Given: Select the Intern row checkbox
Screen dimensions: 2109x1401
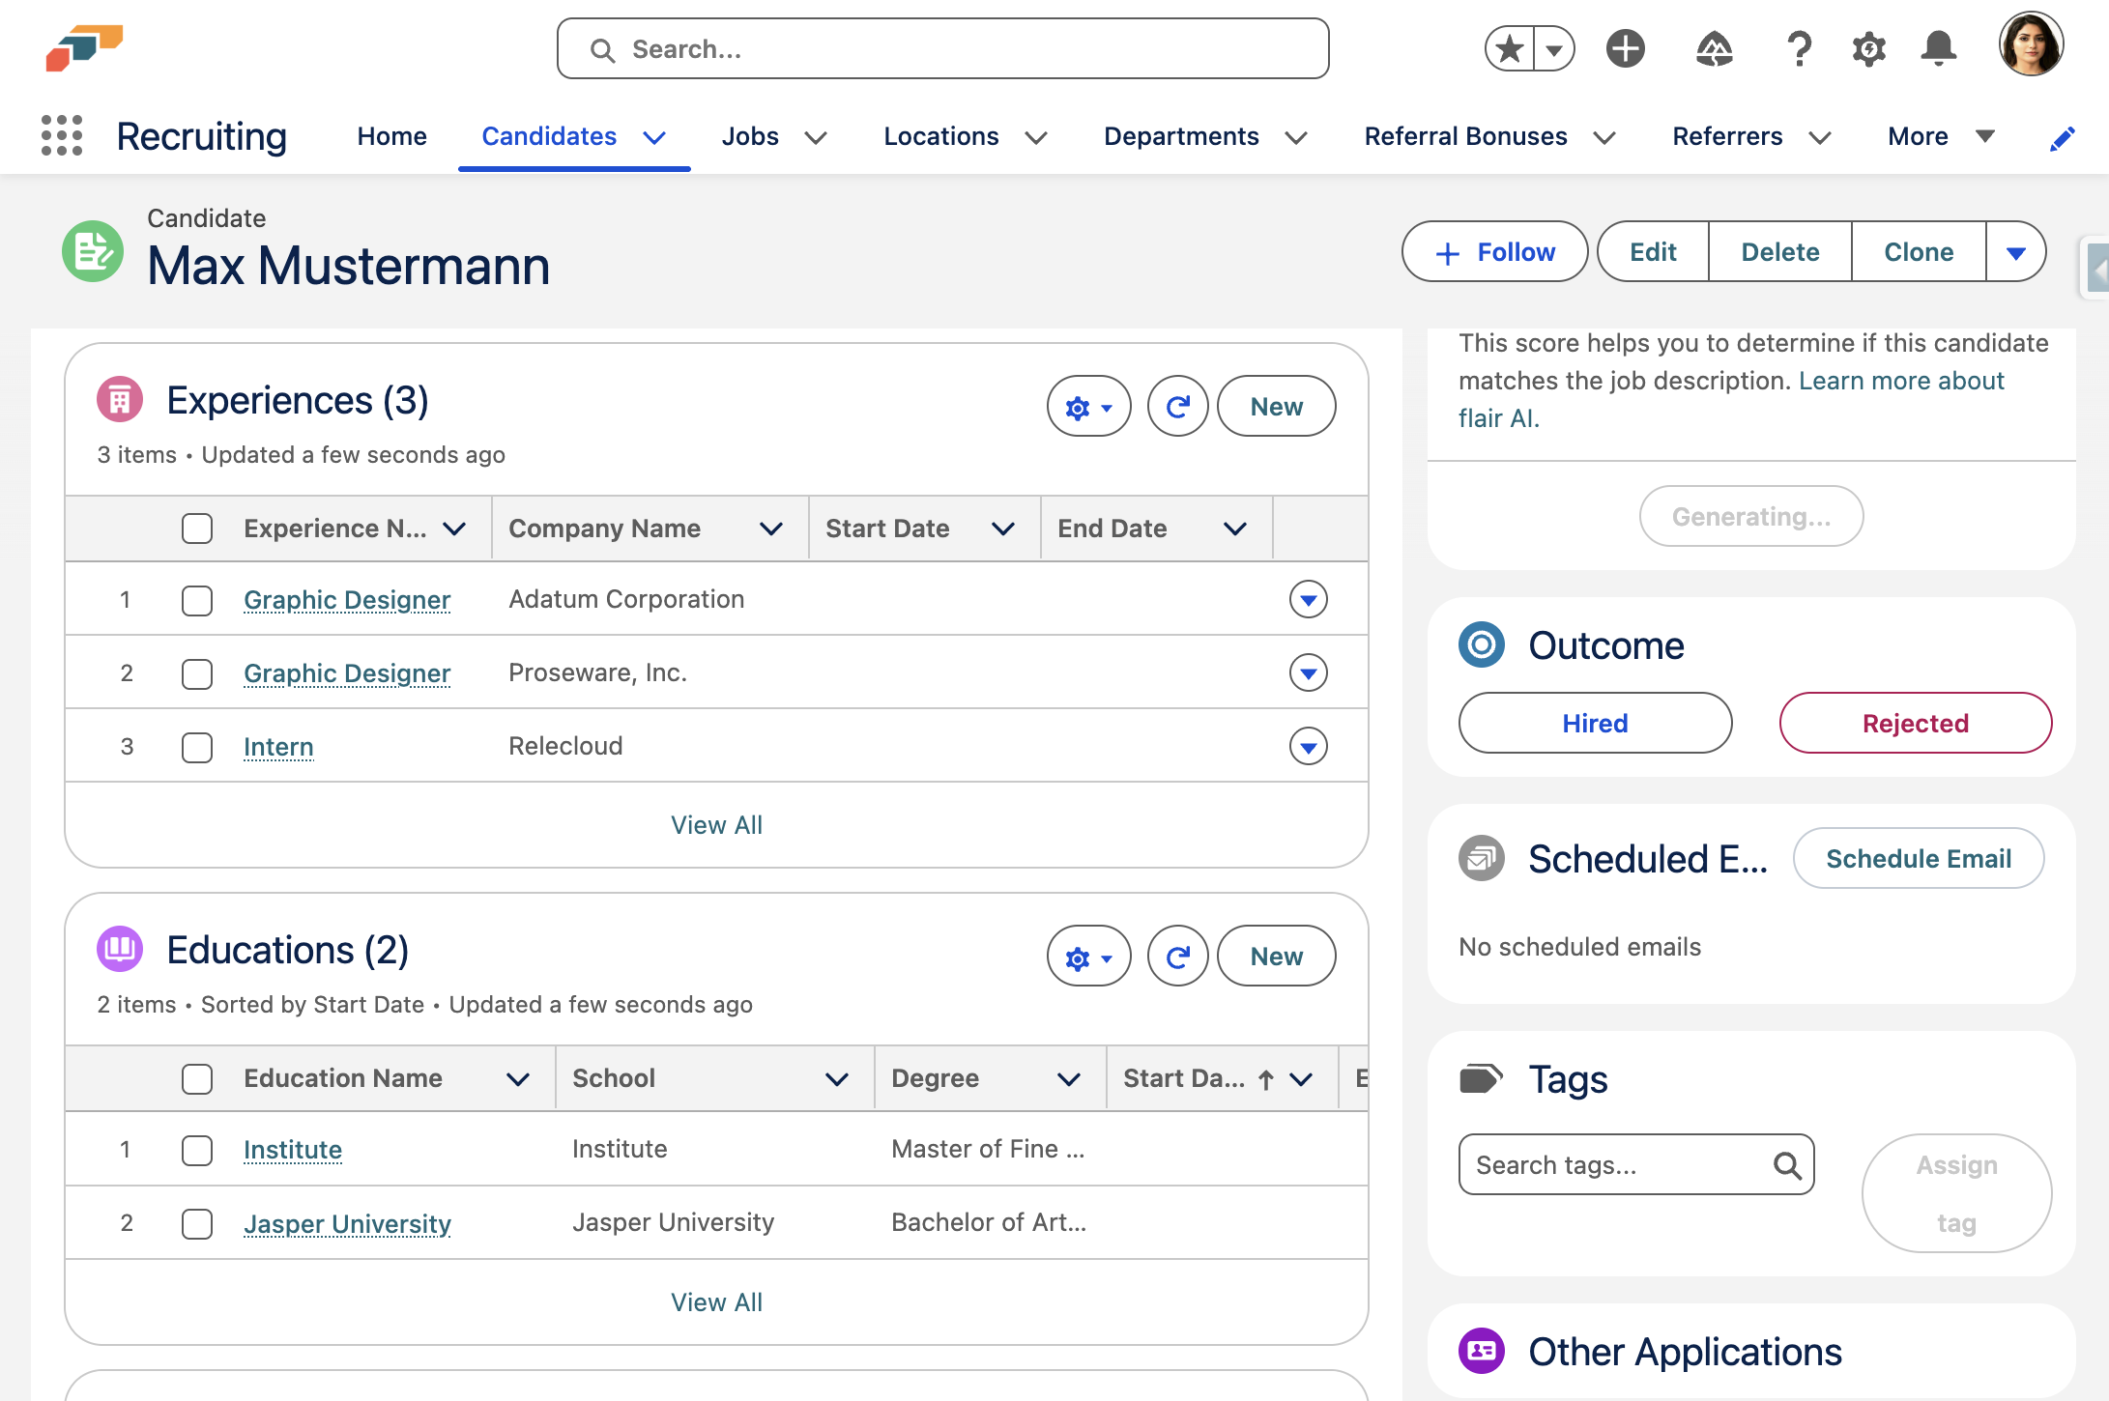Looking at the screenshot, I should (x=197, y=747).
